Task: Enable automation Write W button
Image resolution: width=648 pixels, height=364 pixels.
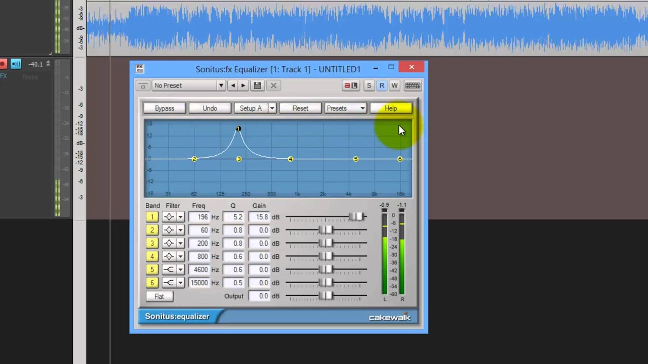Action: coord(394,85)
